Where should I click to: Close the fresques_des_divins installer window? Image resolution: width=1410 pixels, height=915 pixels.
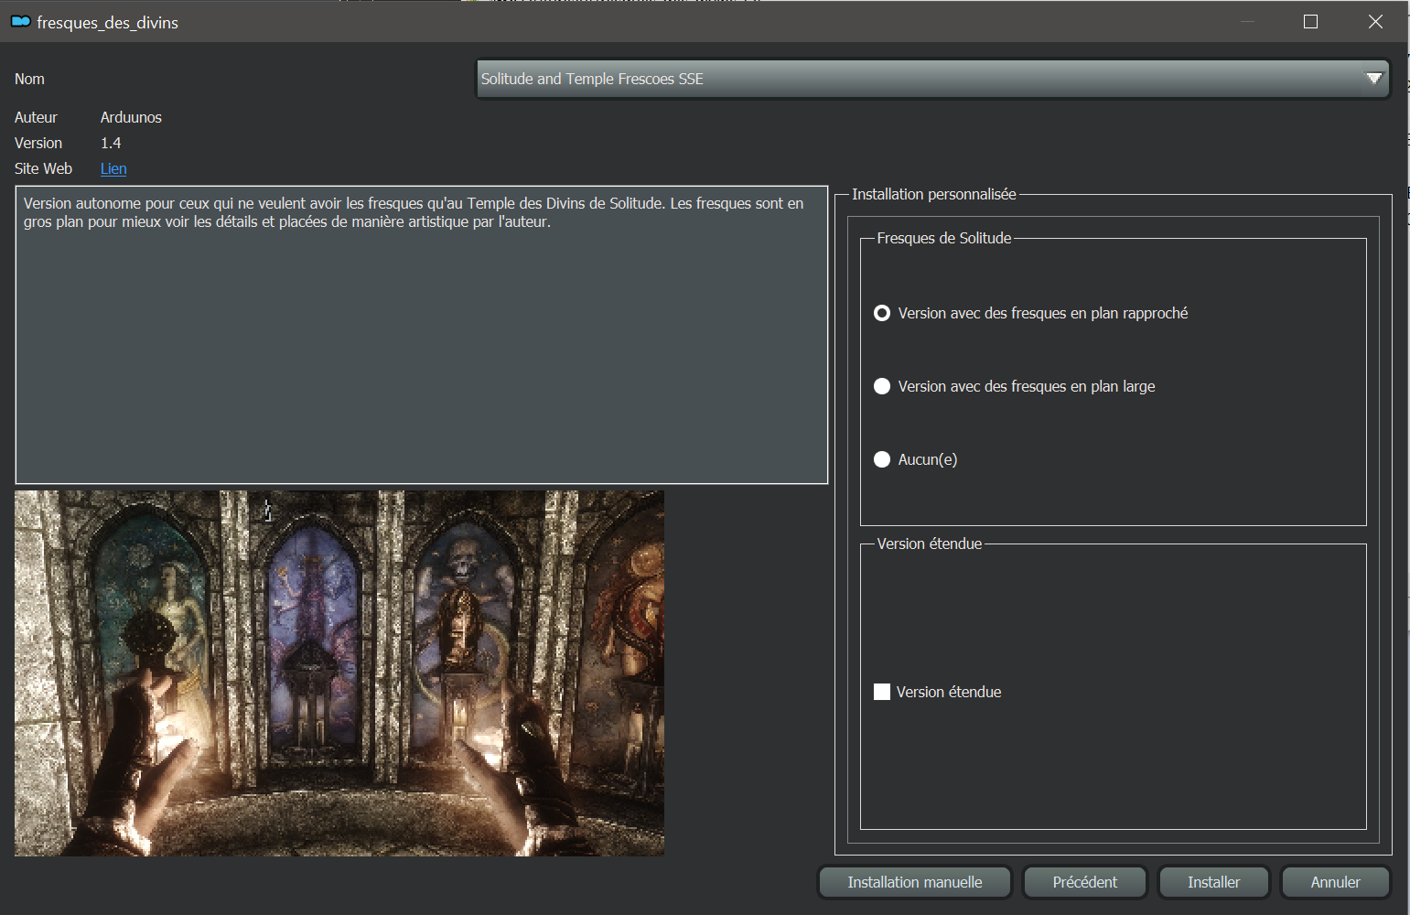tap(1375, 21)
